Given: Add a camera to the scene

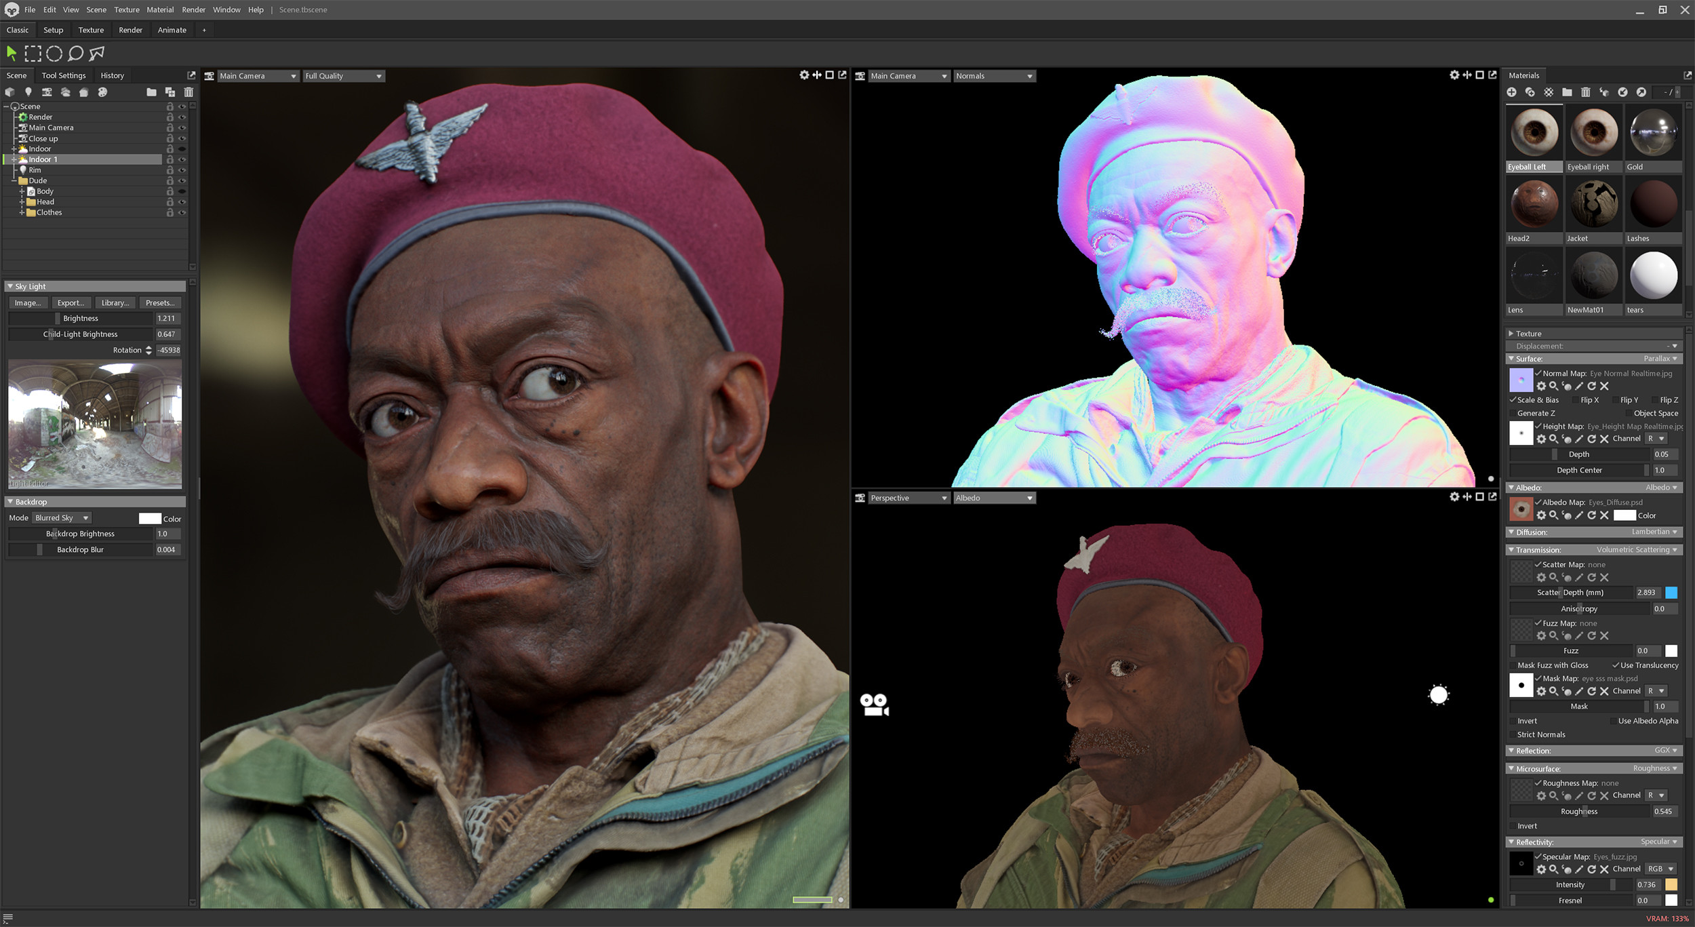Looking at the screenshot, I should 47,92.
